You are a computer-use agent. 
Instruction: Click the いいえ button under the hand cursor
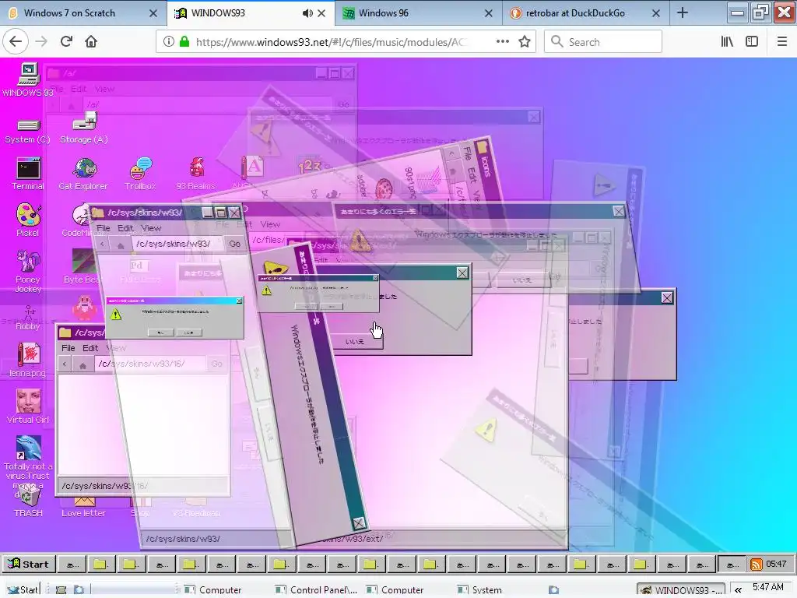355,341
